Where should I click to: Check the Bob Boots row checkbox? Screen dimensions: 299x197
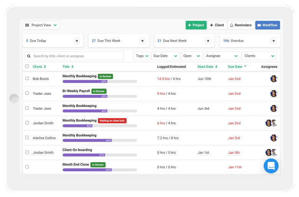[x=27, y=78]
